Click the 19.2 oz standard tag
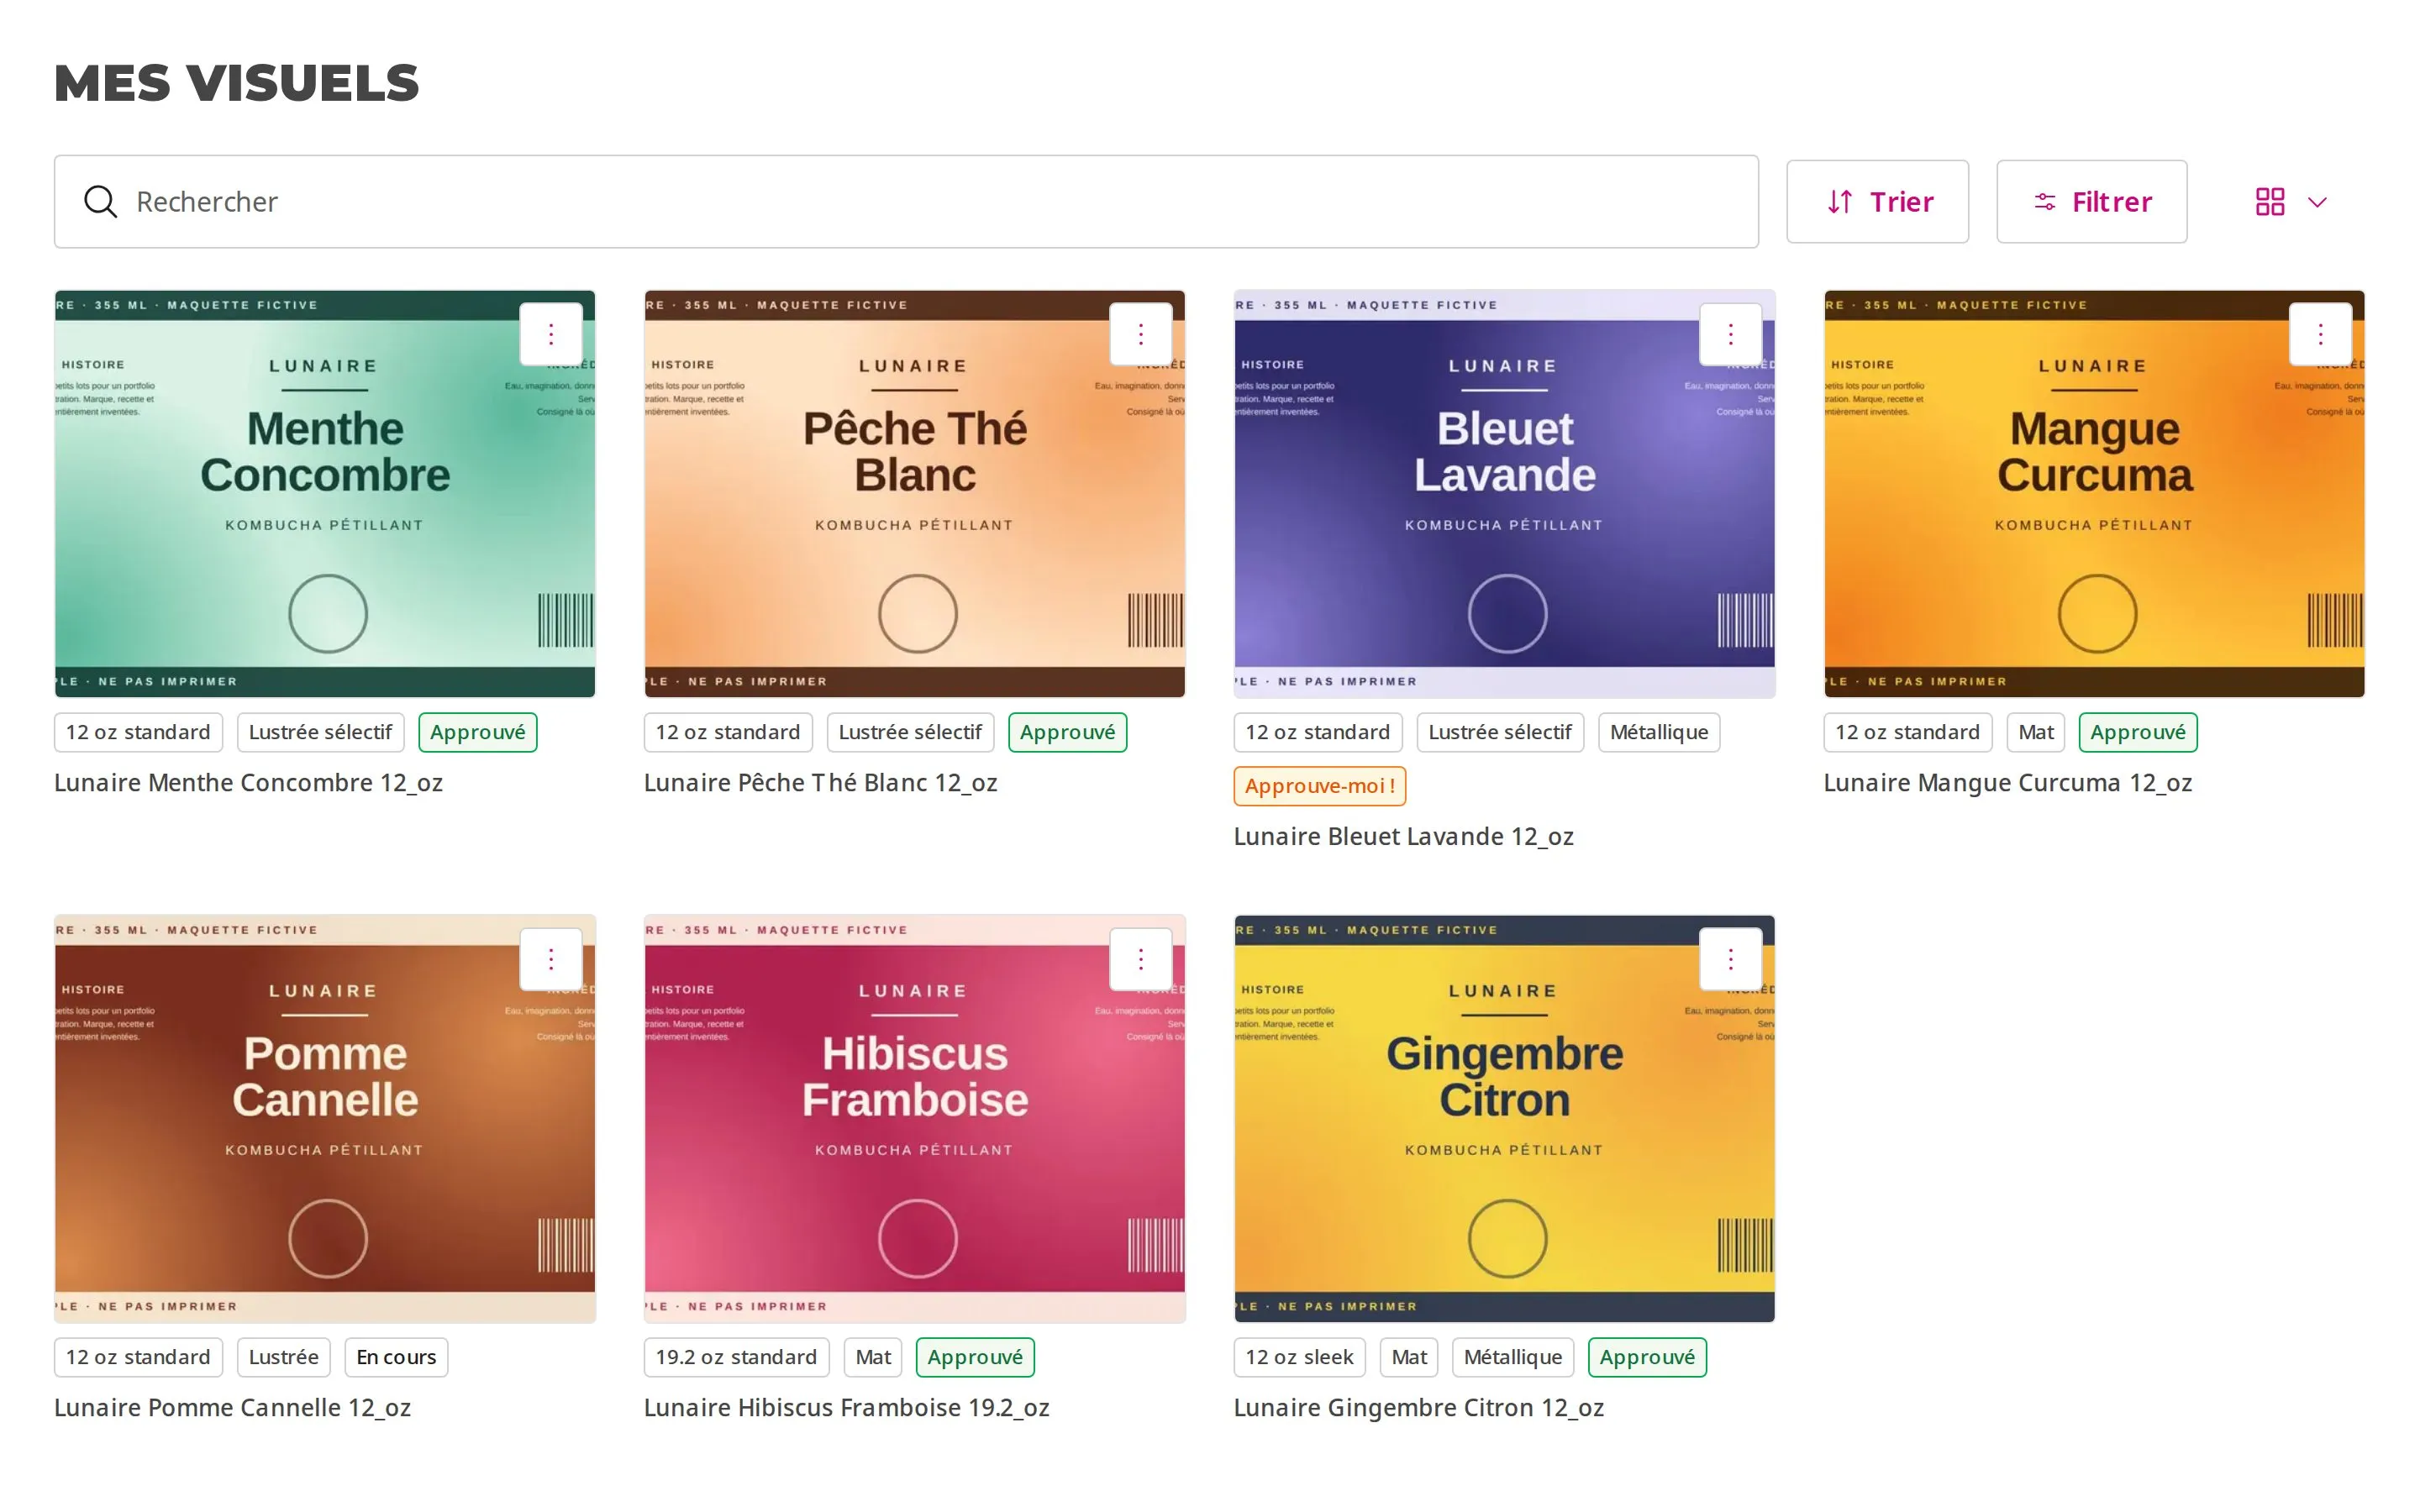2420x1512 pixels. tap(737, 1357)
